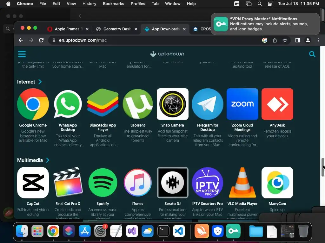This screenshot has width=325, height=243.
Task: Click the Apple menu logo
Action: point(8,4)
